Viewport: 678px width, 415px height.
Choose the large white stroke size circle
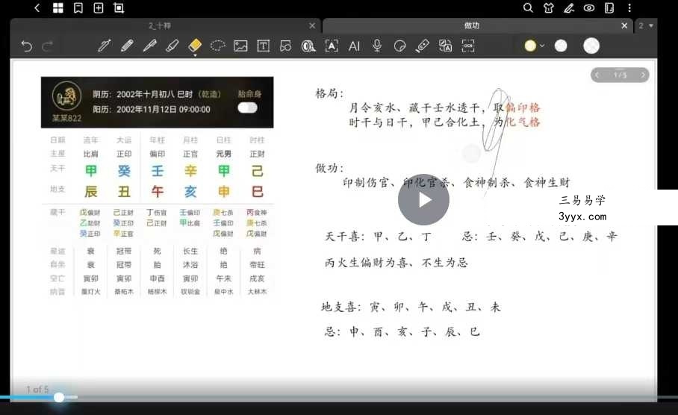591,46
